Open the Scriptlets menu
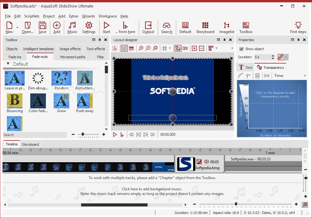 (32, 16)
